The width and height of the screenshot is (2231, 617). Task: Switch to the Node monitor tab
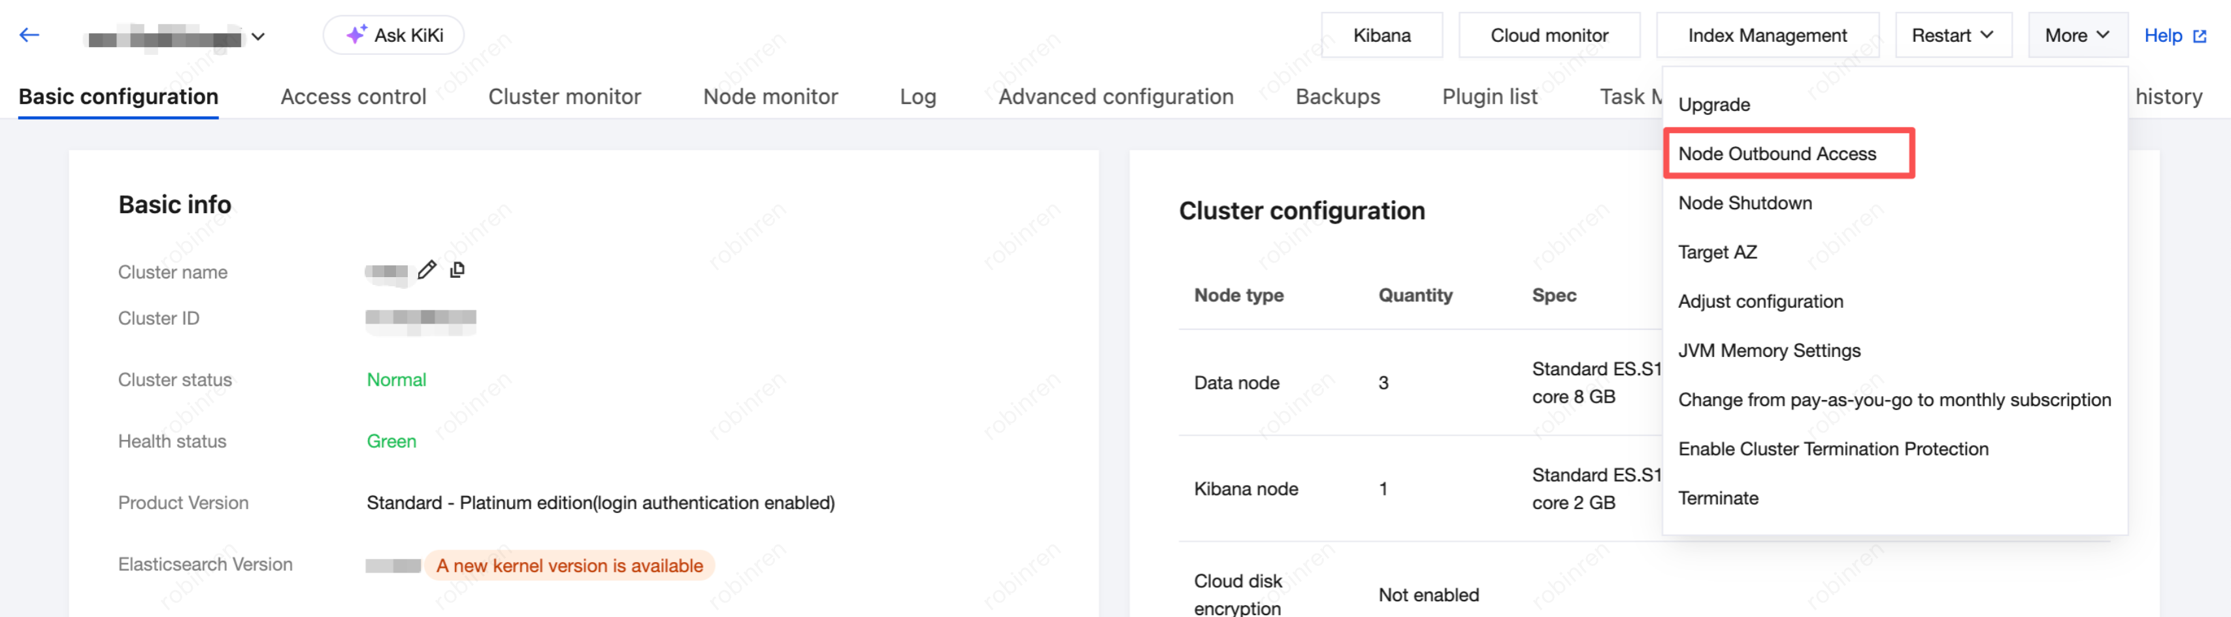pos(770,96)
